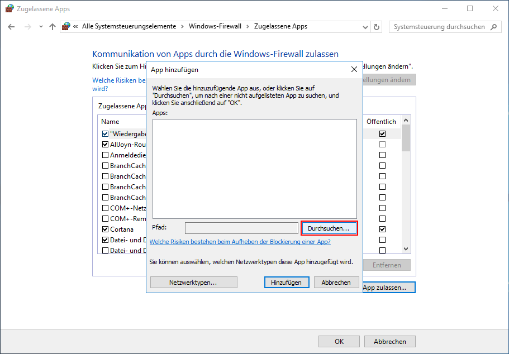Click the forward navigation arrow
509x354 pixels.
[x=28, y=27]
